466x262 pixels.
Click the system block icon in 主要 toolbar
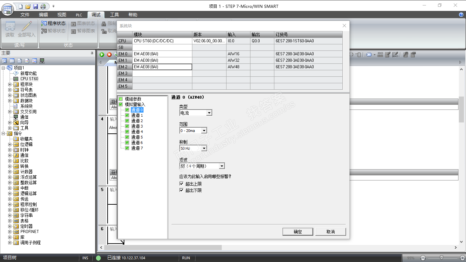pos(27,61)
